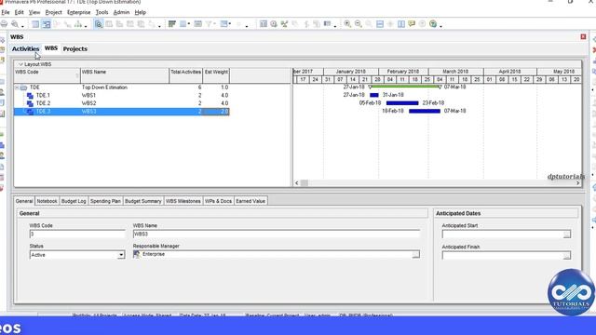Image resolution: width=596 pixels, height=335 pixels.
Task: Click the Timescale toolbar icon
Action: point(197,24)
